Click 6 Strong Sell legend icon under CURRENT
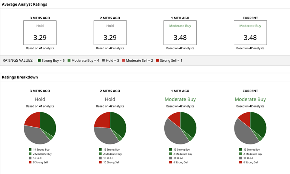290x174 pixels. 241,162
